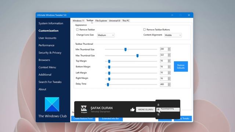This screenshot has width=235, height=132.
Task: Switch to This PC tab
Action: (x=126, y=21)
